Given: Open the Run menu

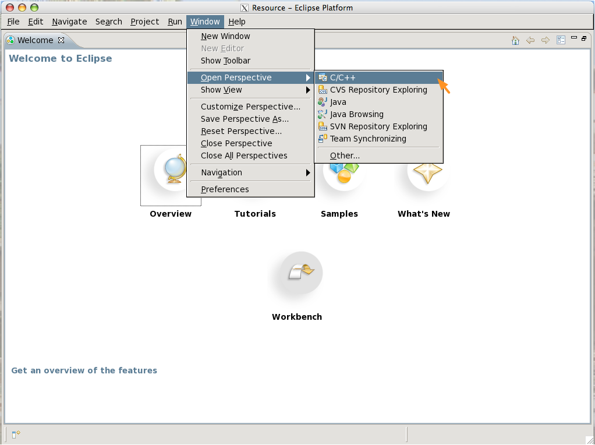Looking at the screenshot, I should tap(175, 22).
